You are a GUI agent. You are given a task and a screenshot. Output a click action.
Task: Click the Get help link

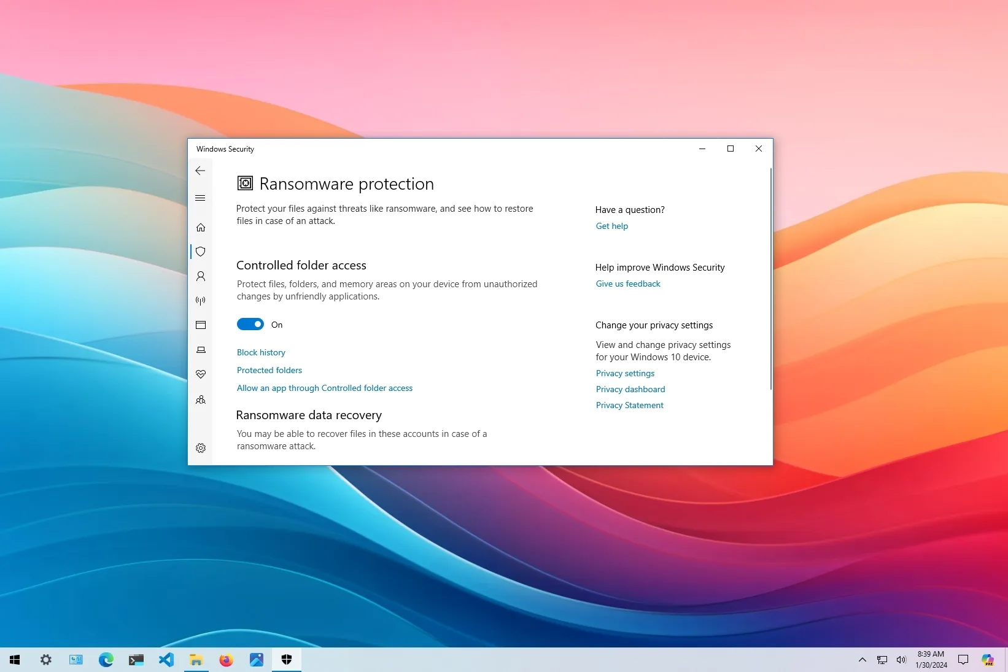tap(611, 226)
